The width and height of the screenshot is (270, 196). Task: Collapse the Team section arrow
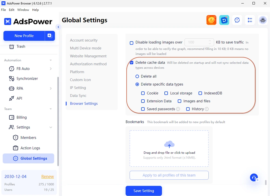pyautogui.click(x=51, y=109)
